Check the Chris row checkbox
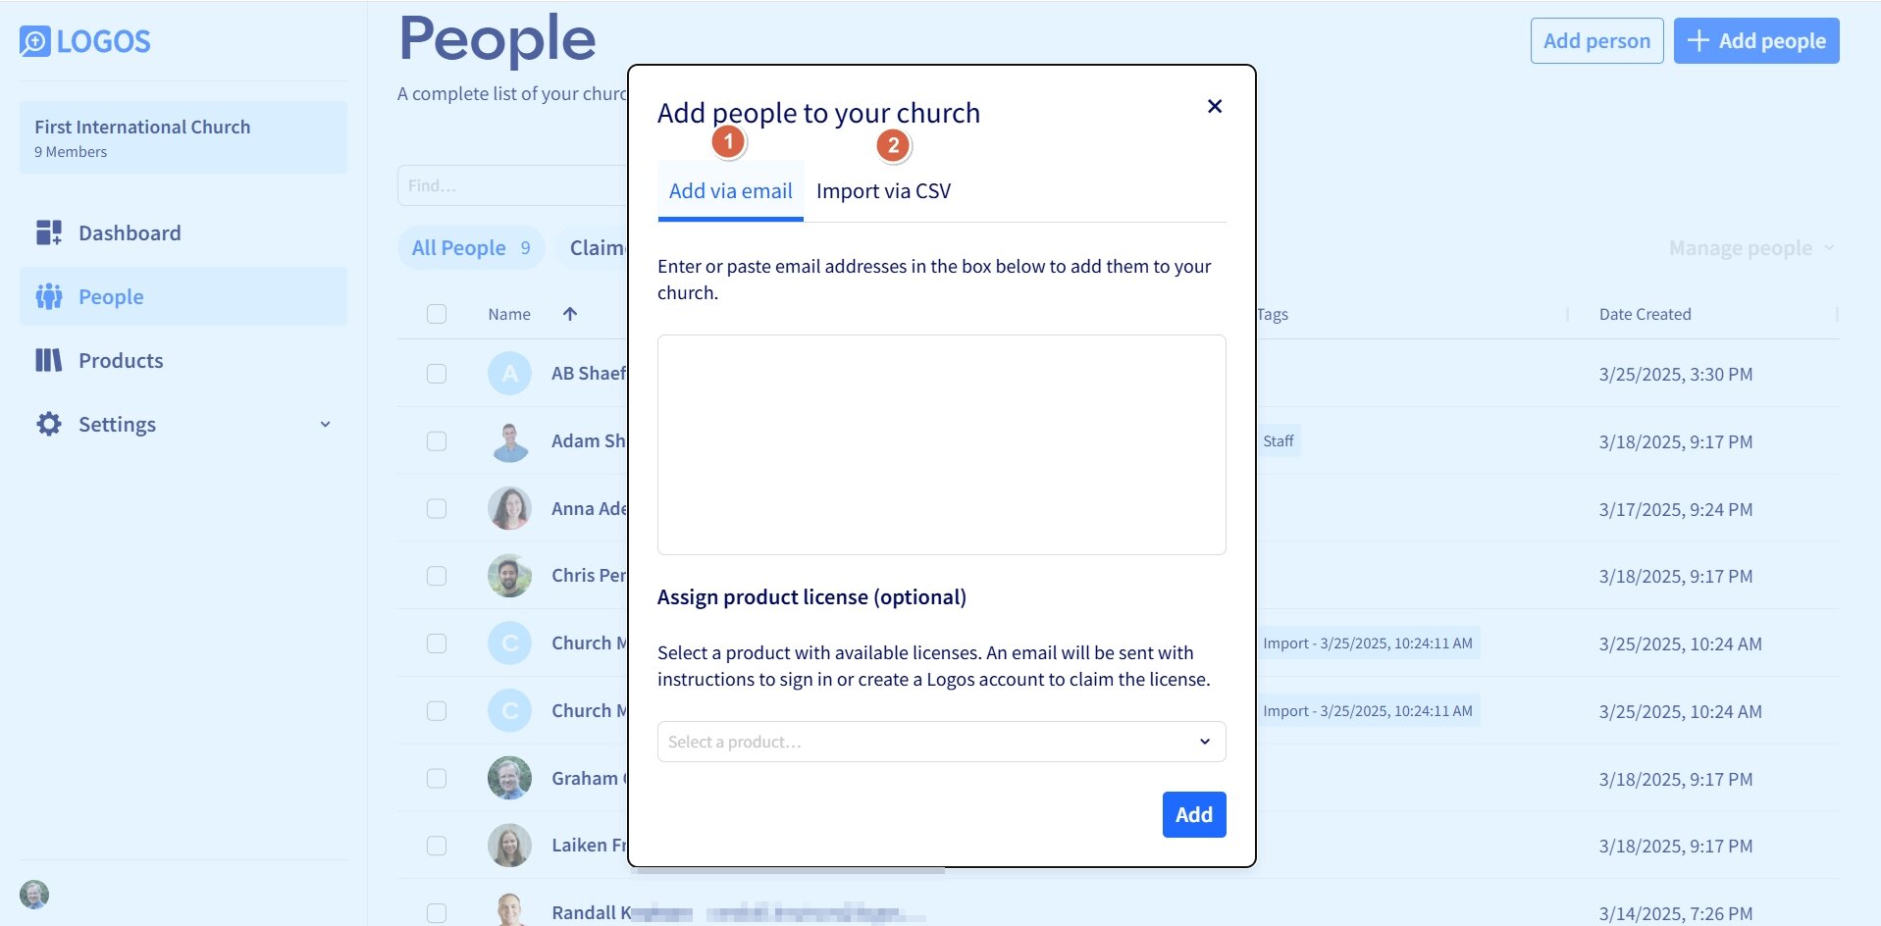 [437, 576]
